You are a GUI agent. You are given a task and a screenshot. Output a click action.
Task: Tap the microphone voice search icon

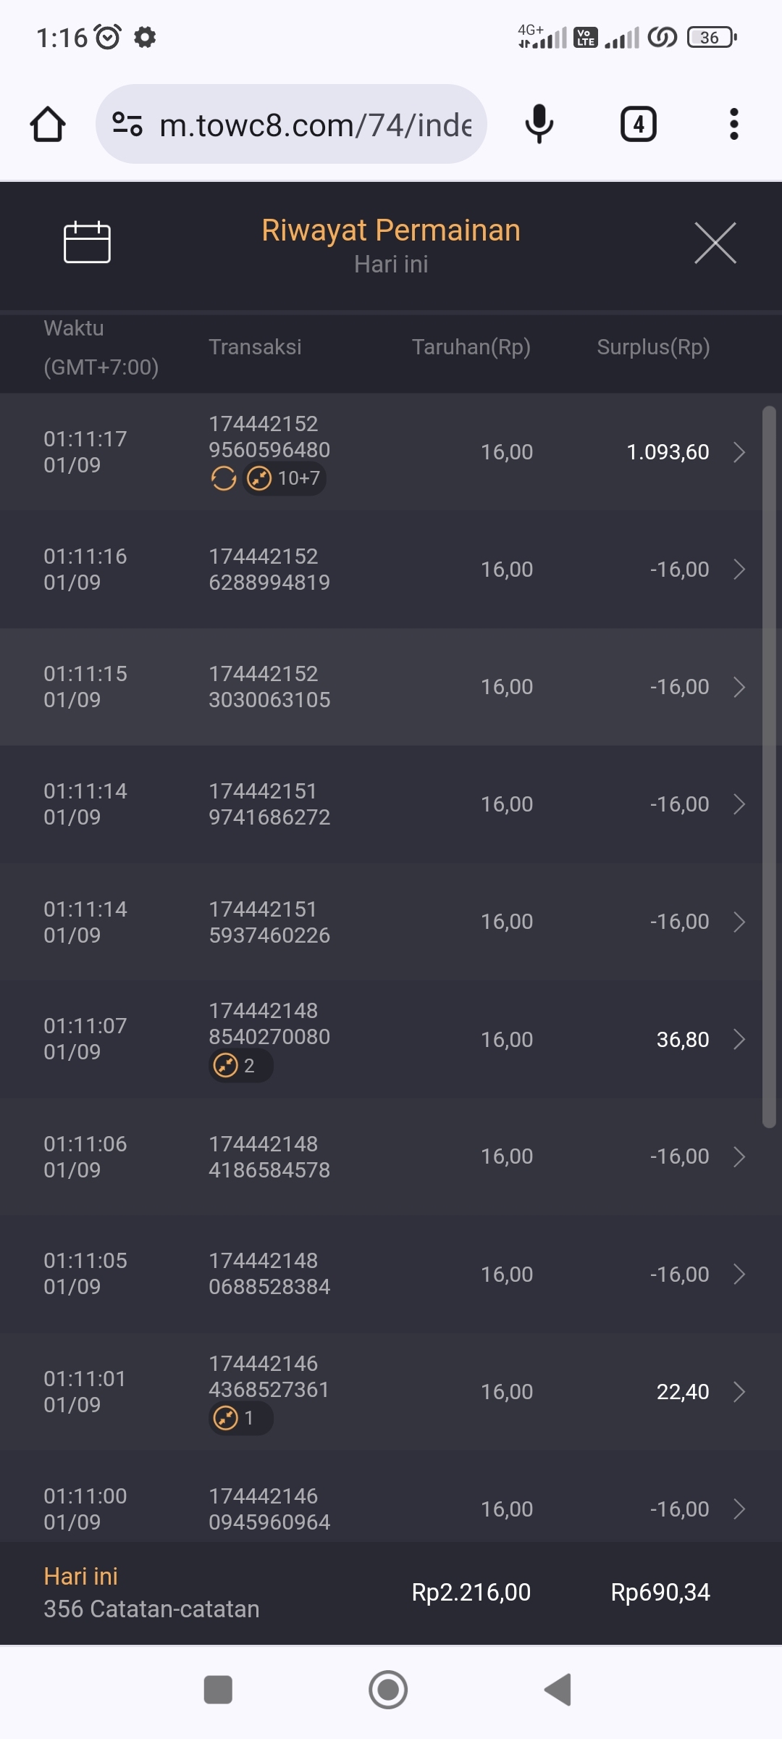click(x=539, y=125)
